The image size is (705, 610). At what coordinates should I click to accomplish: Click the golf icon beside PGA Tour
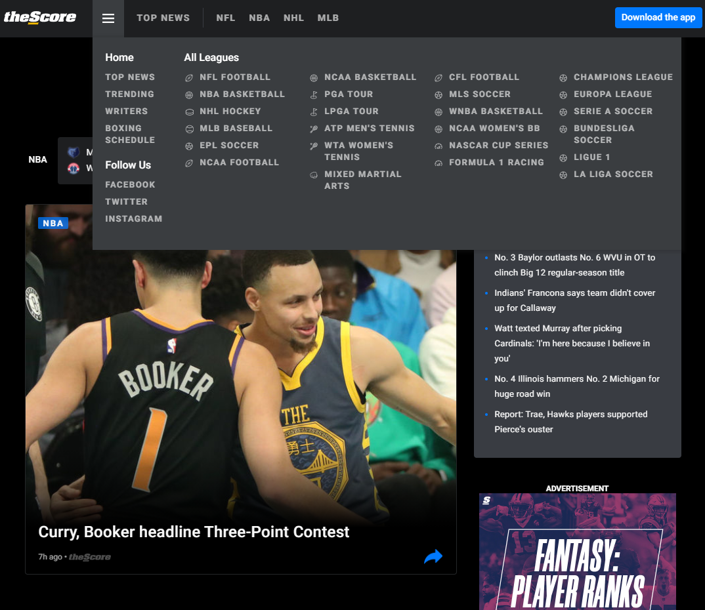[x=314, y=95]
